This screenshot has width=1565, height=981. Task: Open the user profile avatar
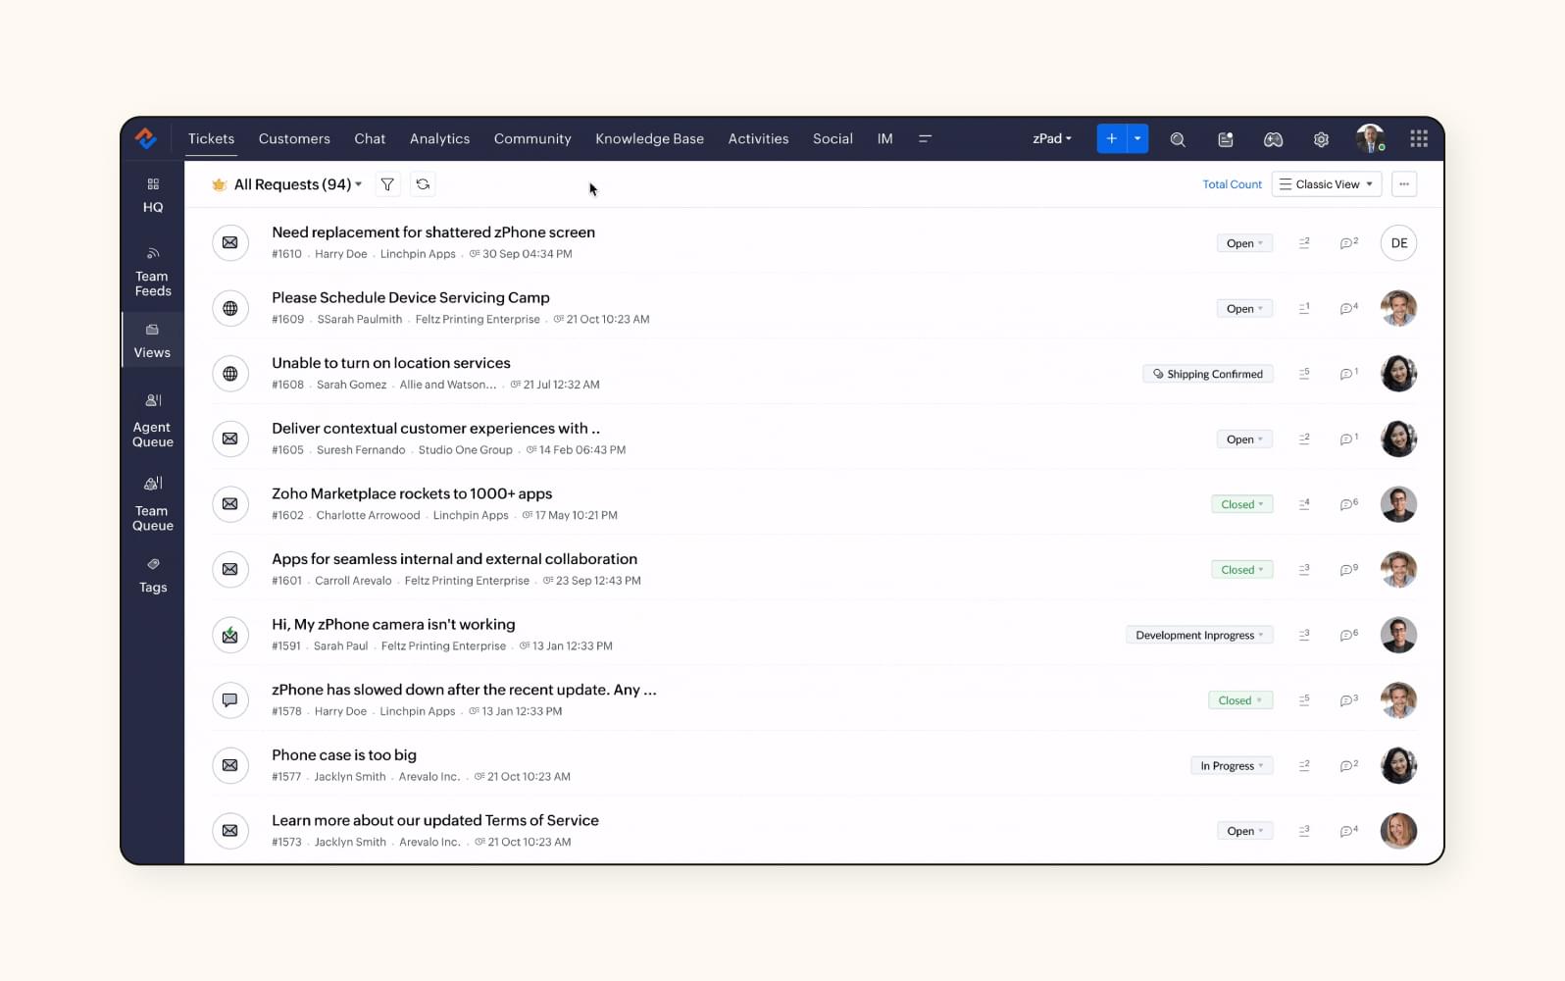1370,138
